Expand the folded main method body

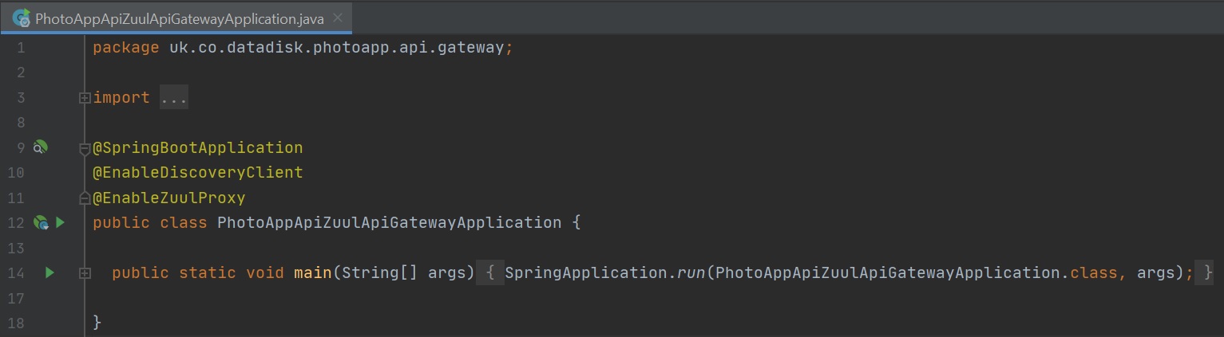(x=84, y=273)
